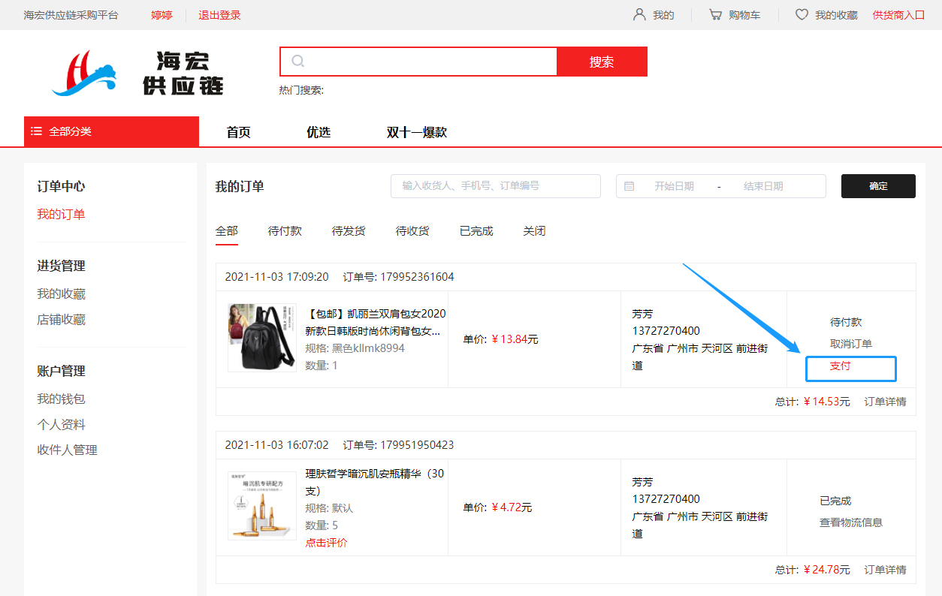
Task: Click the 理肤哲学 essence product thumbnail
Action: point(262,506)
